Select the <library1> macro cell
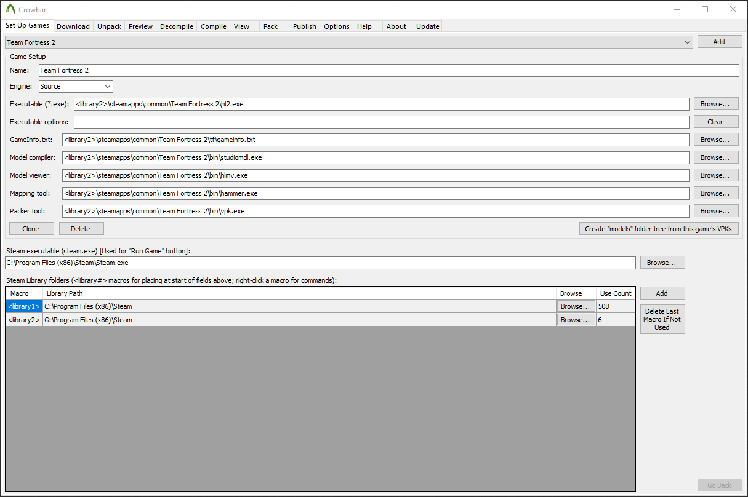Image resolution: width=748 pixels, height=497 pixels. coord(24,306)
